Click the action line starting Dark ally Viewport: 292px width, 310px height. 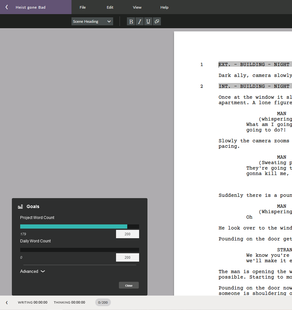(x=255, y=75)
